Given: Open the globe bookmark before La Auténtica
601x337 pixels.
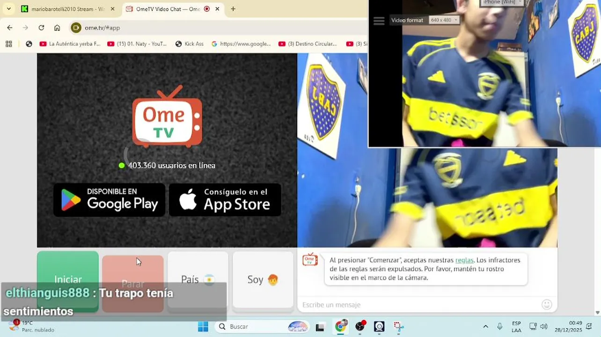Looking at the screenshot, I should [29, 44].
